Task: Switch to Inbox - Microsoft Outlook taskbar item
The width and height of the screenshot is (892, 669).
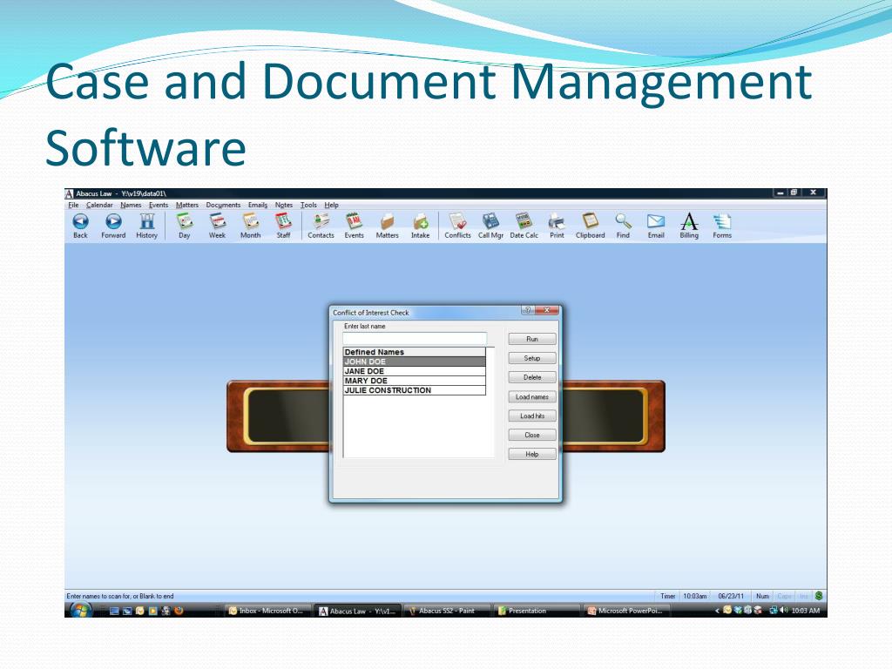Action: pyautogui.click(x=268, y=611)
